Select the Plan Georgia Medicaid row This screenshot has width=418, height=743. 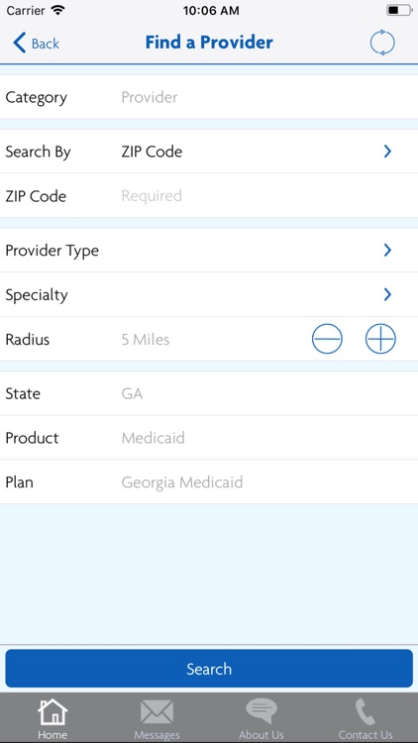pos(209,481)
